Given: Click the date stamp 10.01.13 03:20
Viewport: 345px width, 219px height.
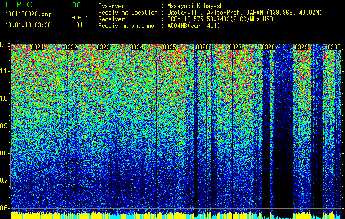Looking at the screenshot, I should tap(28, 25).
